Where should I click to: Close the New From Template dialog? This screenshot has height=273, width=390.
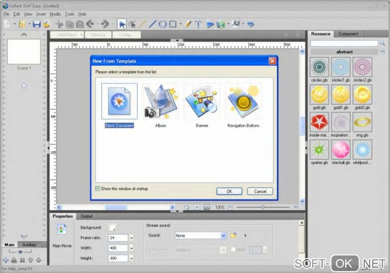click(272, 61)
